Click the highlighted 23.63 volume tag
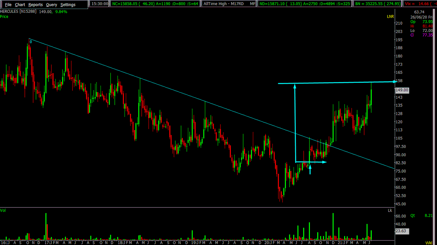The height and width of the screenshot is (245, 437). [x=402, y=231]
